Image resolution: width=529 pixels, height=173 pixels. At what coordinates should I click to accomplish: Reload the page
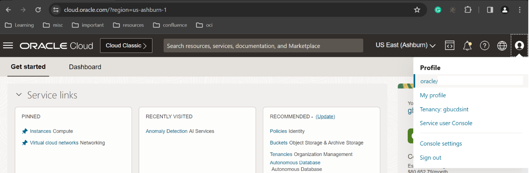[x=38, y=10]
